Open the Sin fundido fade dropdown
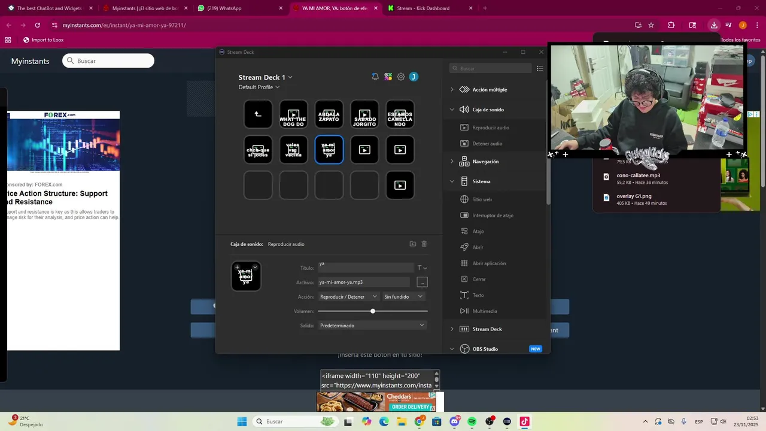Screen dimensions: 766x431 [404, 296]
